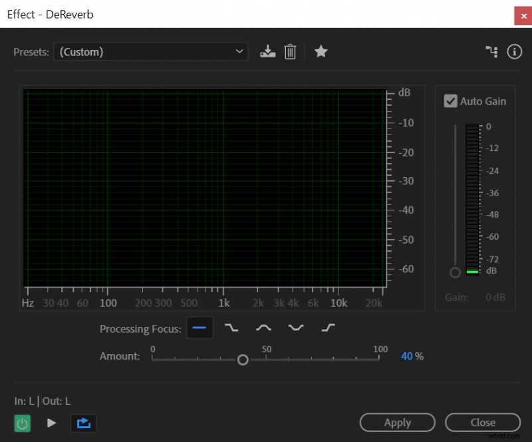Screen dimensions: 532x442
Task: Select the full-range Processing Focus
Action: tap(199, 328)
